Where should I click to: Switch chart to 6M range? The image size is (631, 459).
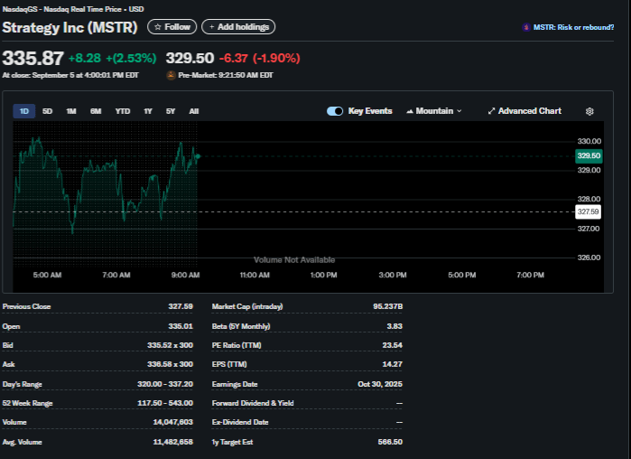tap(96, 111)
